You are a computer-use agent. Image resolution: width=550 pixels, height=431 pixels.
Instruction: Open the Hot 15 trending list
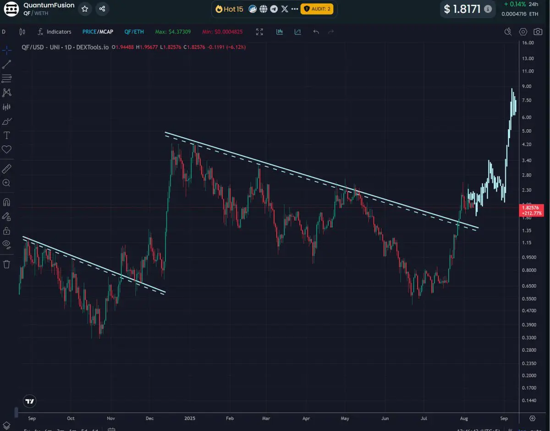coord(229,9)
